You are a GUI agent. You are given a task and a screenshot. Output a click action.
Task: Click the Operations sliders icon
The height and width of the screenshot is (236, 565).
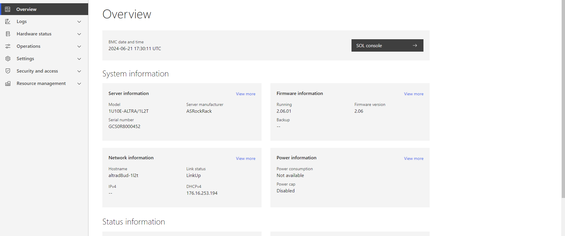(8, 46)
